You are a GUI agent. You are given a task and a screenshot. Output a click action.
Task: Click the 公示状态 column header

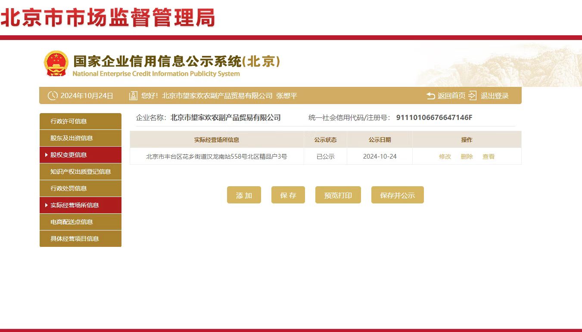click(x=325, y=140)
